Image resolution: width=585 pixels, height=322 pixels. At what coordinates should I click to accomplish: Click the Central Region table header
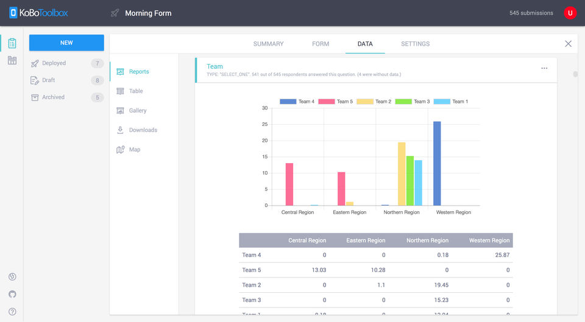coord(307,240)
